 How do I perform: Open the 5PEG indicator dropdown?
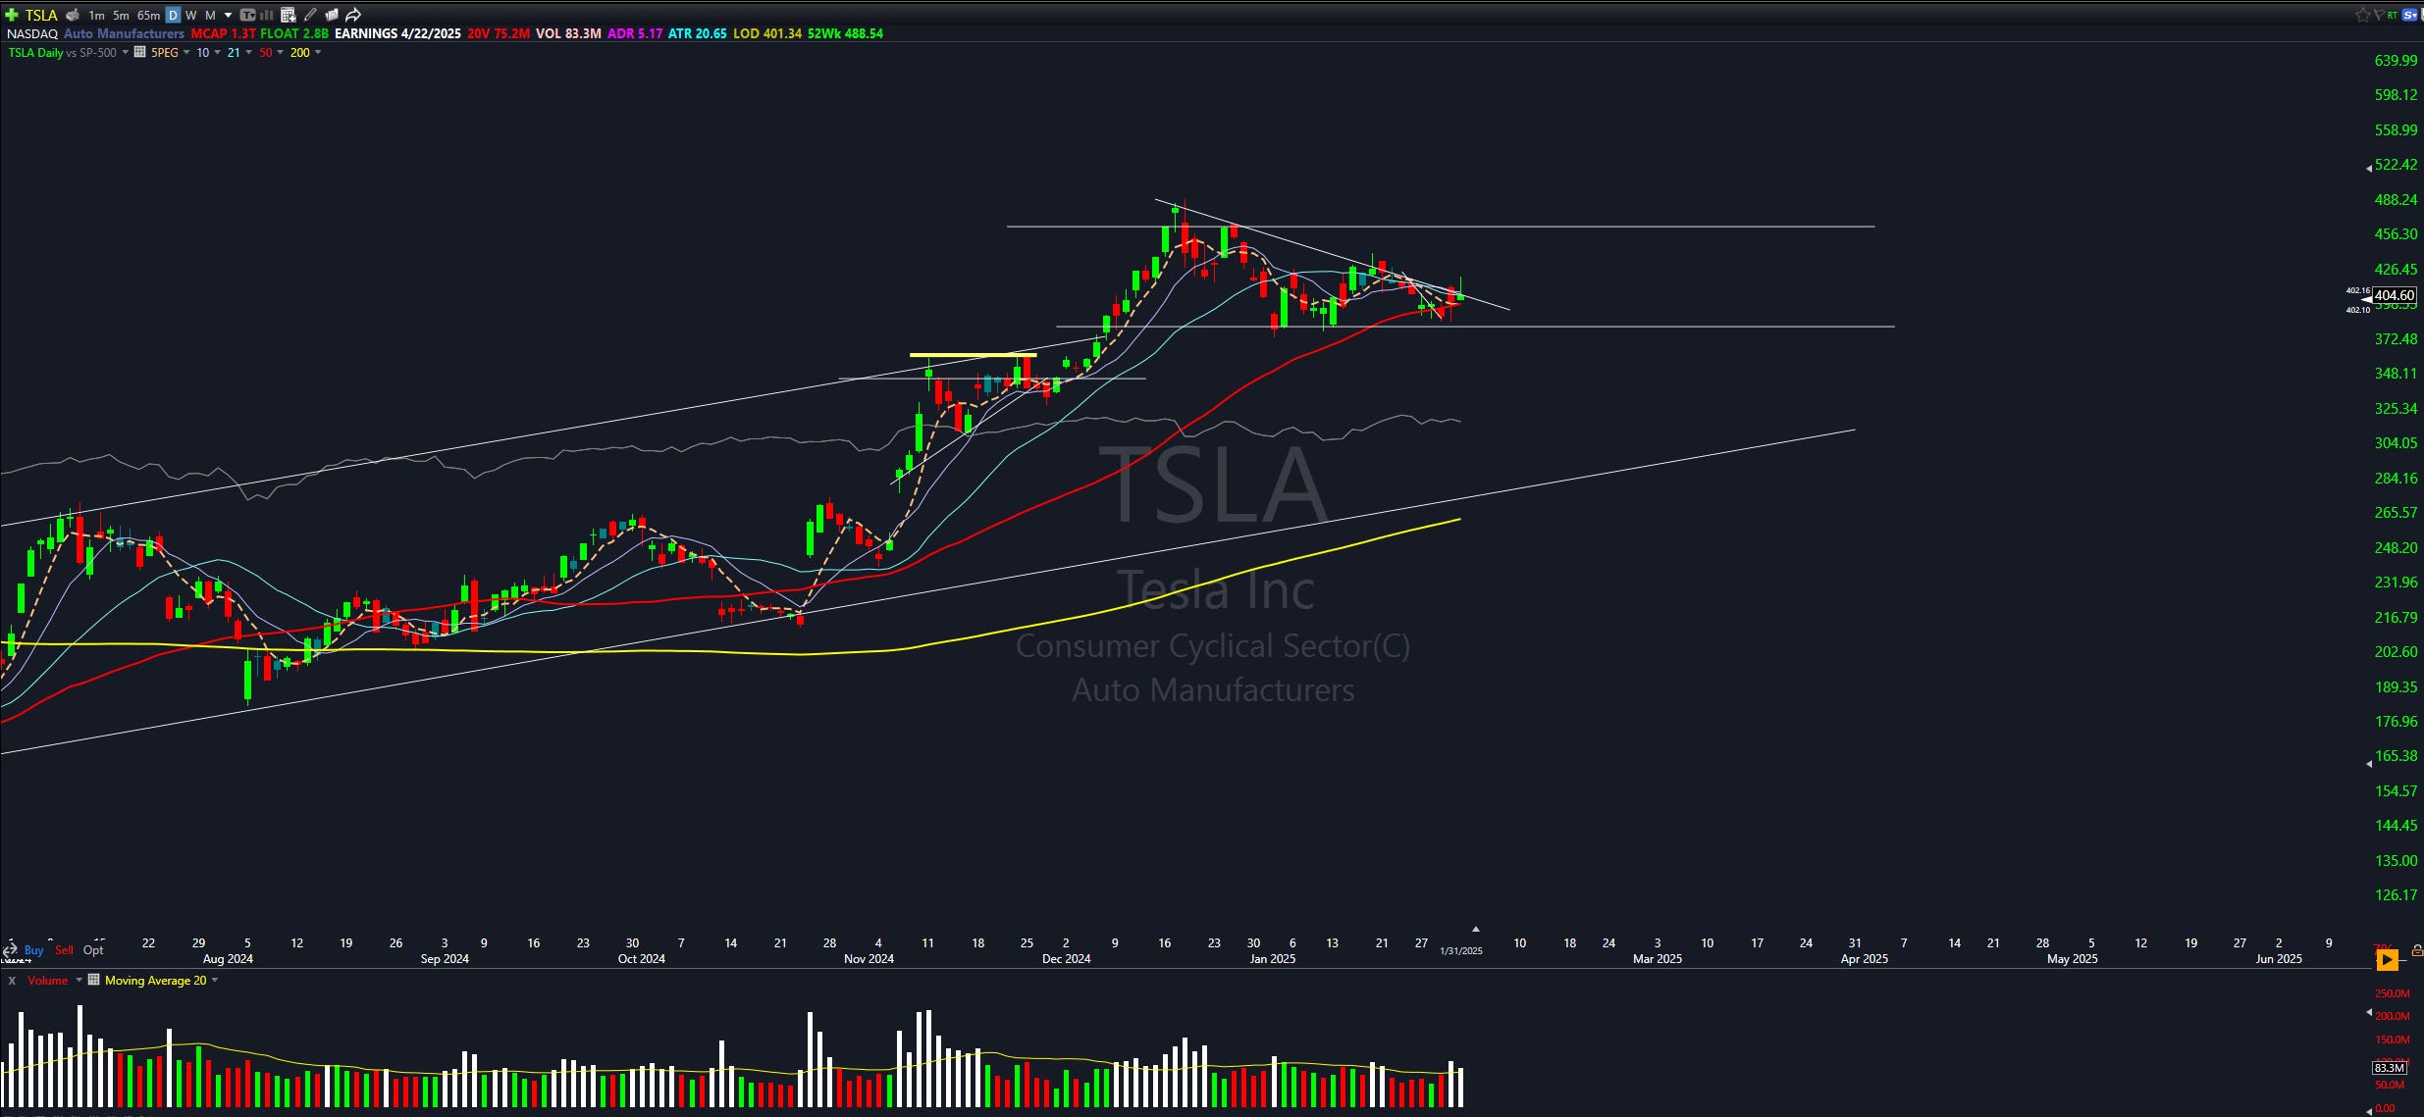185,52
